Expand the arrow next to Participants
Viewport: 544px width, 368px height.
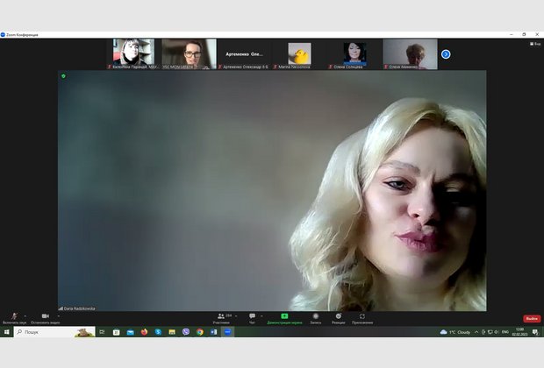[x=235, y=315]
